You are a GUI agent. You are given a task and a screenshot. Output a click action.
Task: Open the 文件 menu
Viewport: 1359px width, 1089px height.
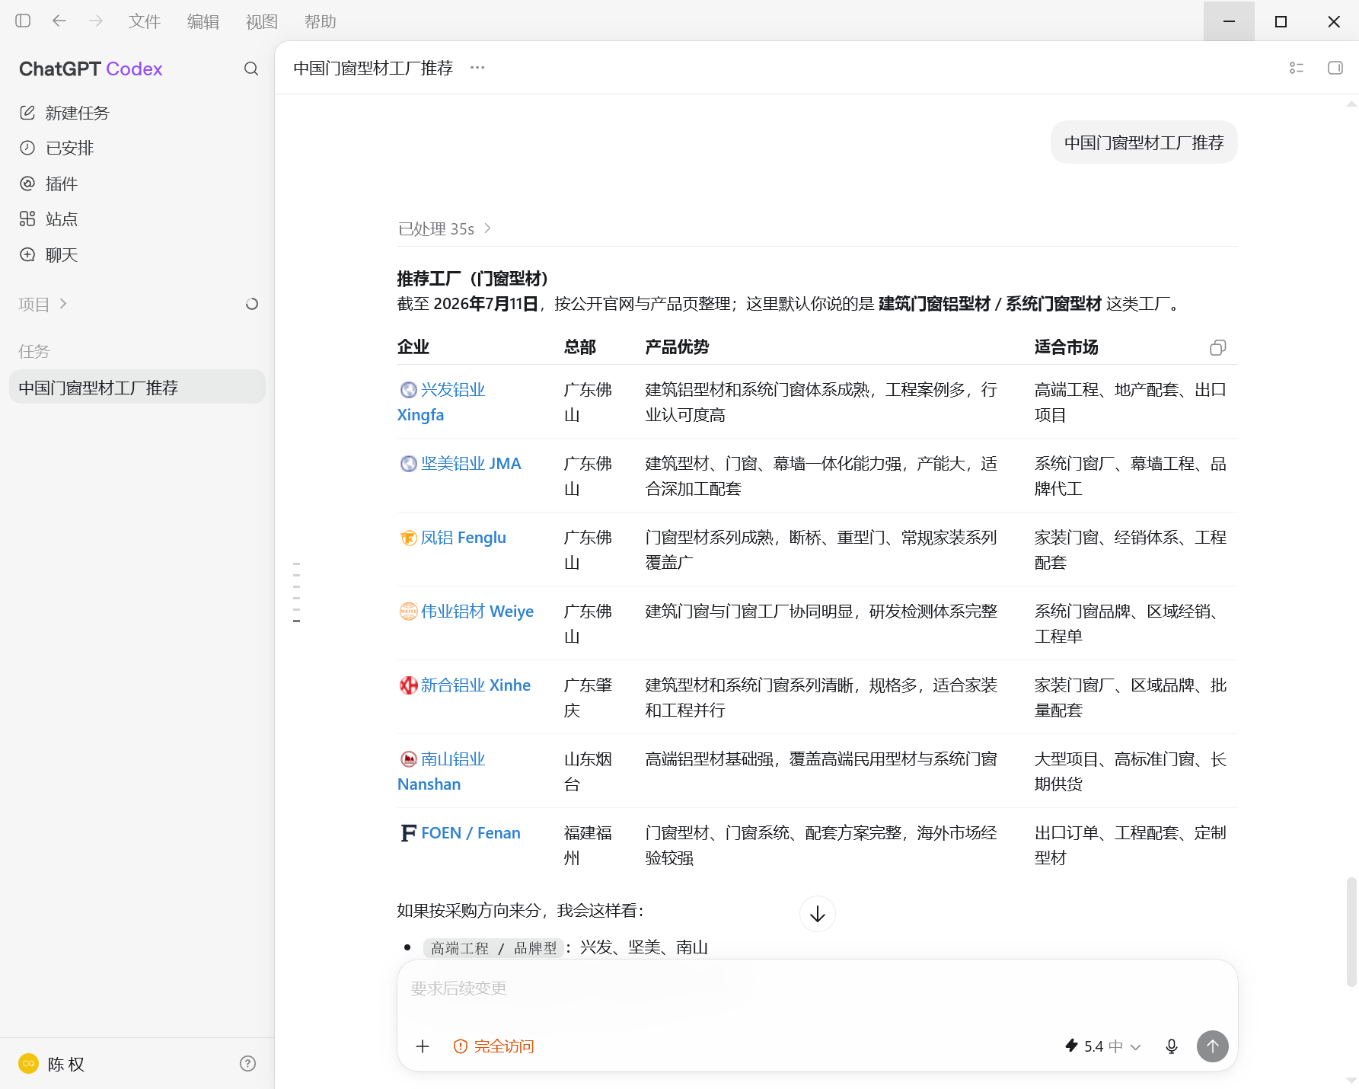pos(145,22)
